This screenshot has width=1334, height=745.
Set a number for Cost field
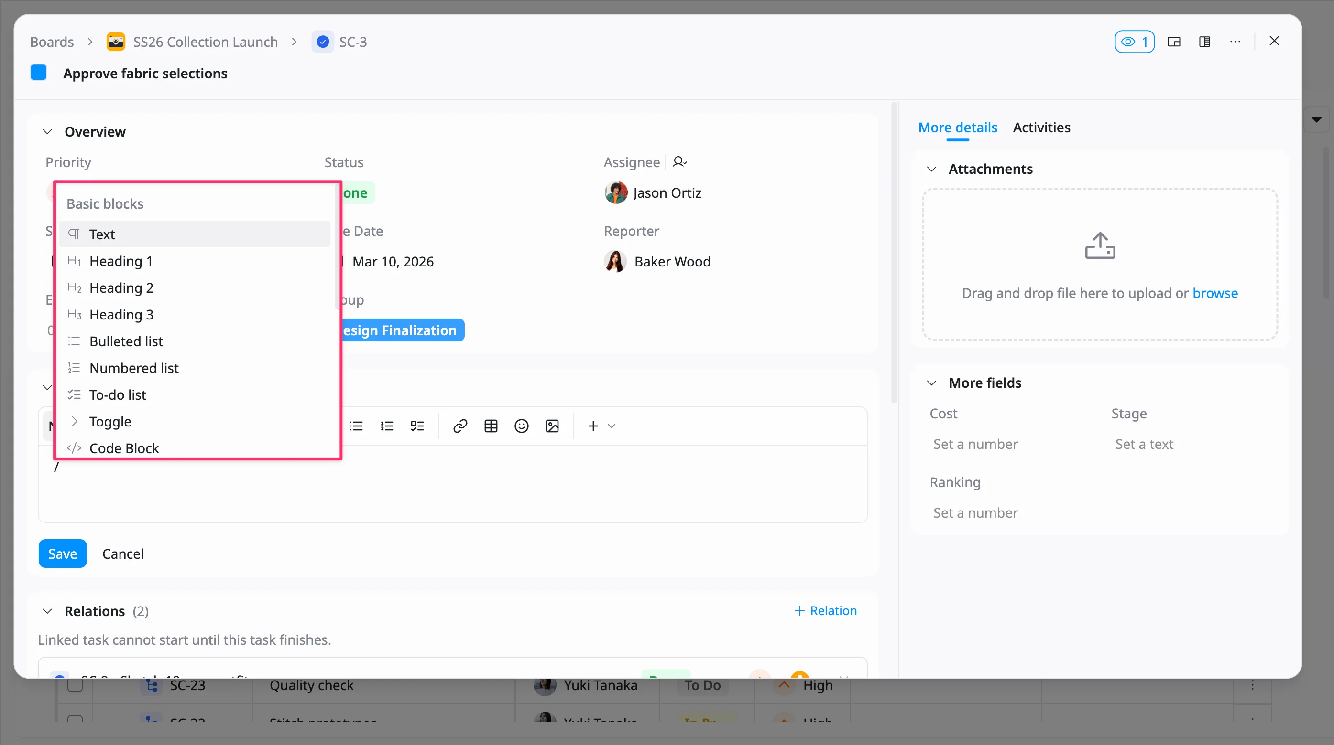pos(975,444)
